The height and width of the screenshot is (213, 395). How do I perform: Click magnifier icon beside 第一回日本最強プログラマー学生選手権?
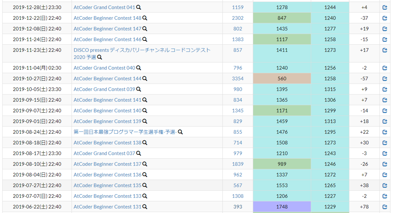(x=180, y=132)
